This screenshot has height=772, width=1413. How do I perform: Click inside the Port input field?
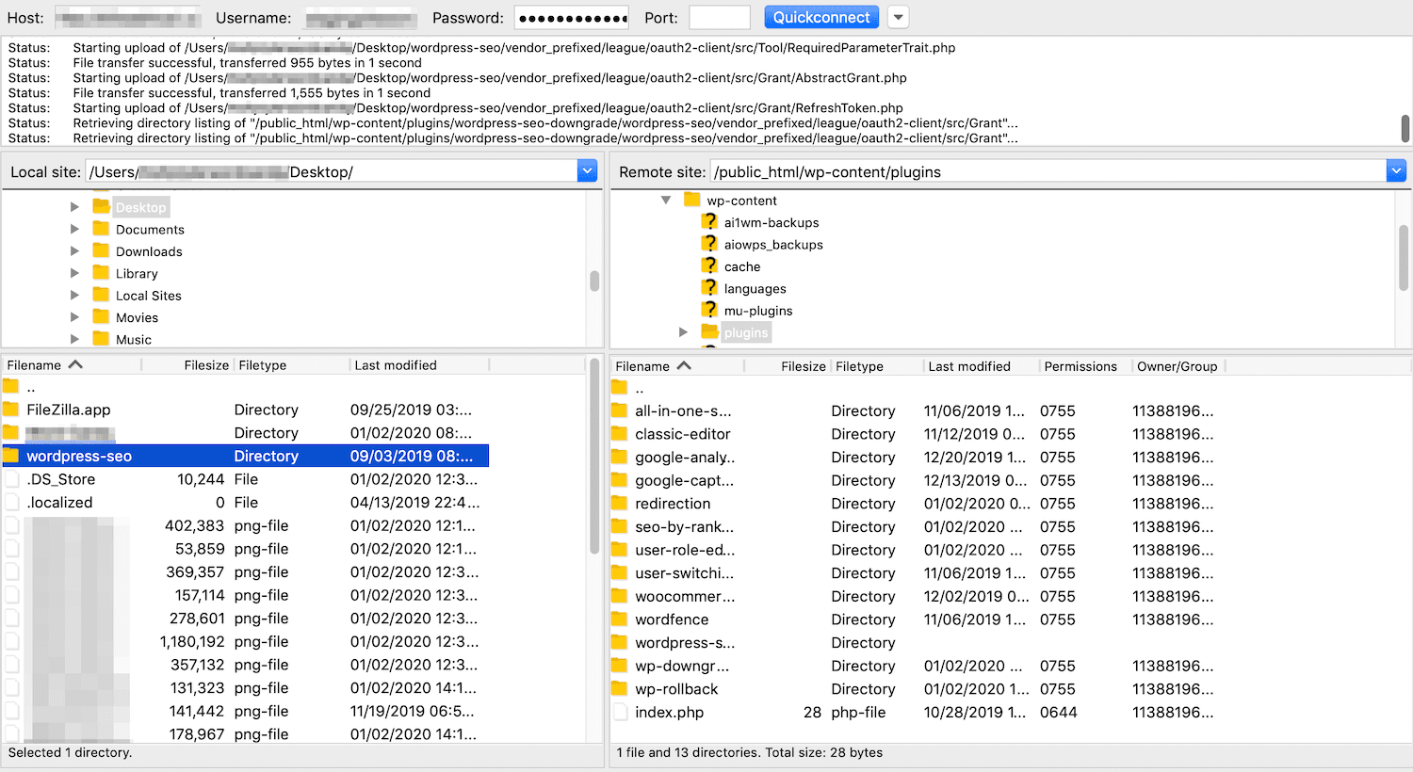719,16
